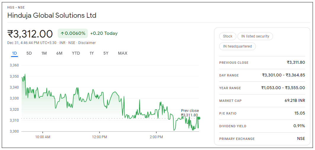Click the 2:00 PM axis label

(x=156, y=137)
